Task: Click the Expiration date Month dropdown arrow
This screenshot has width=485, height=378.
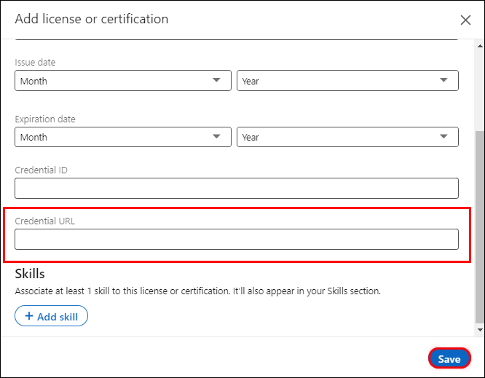Action: [x=216, y=137]
